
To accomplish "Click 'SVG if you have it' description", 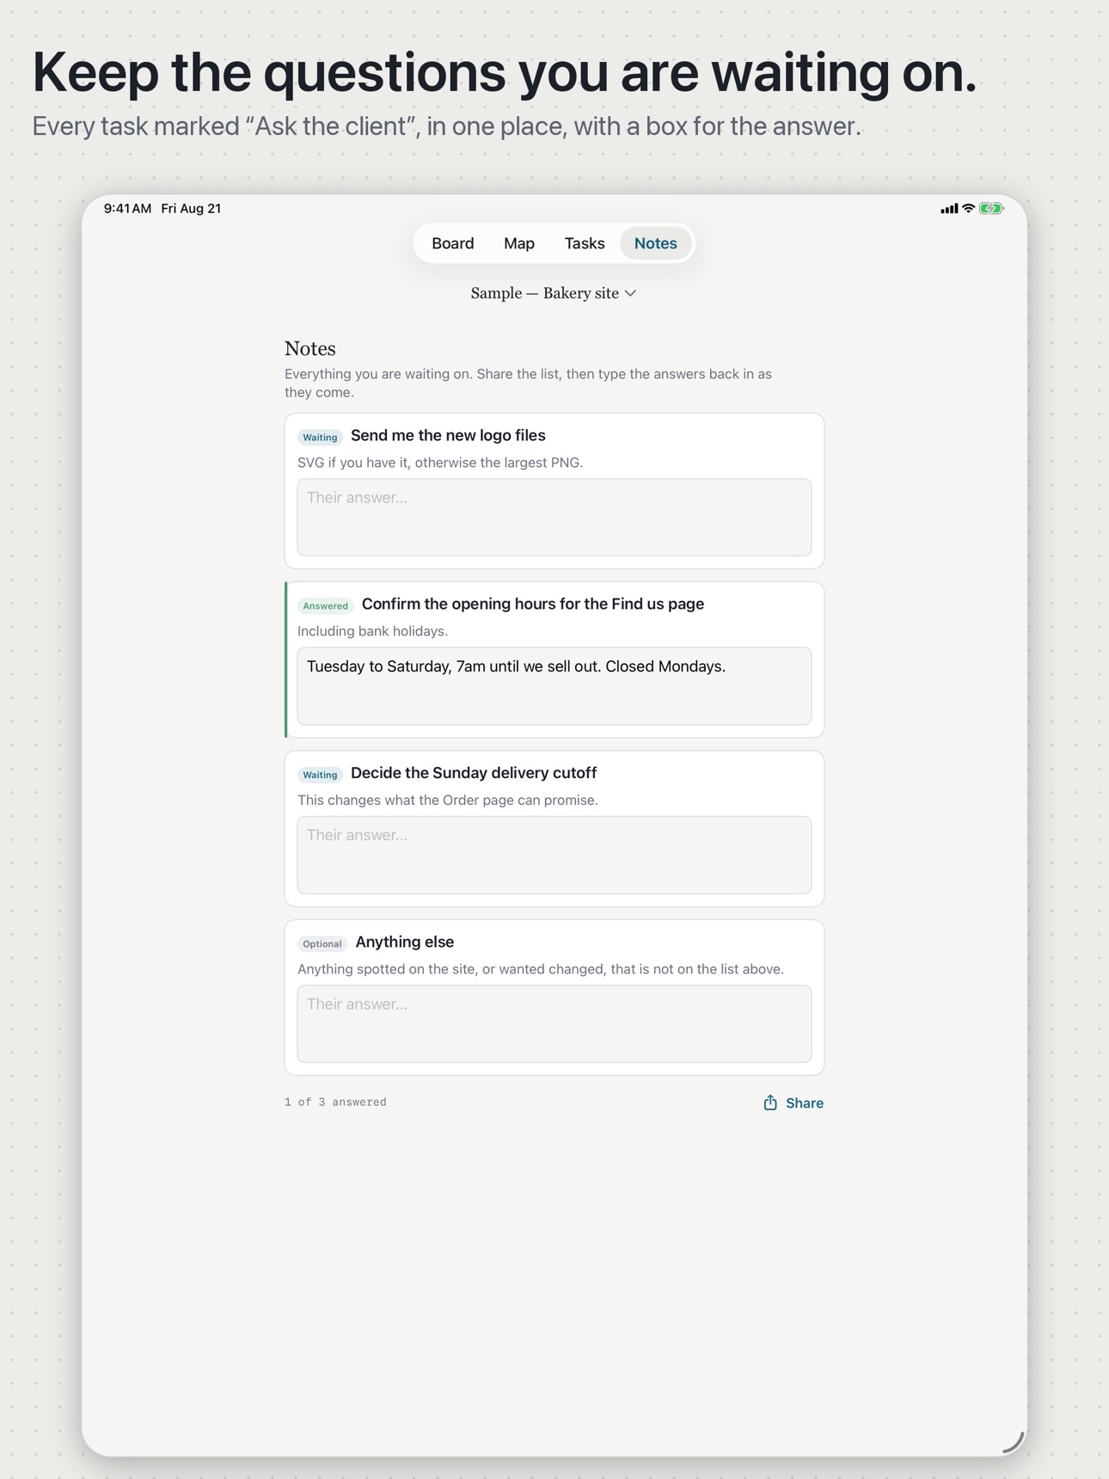I will pyautogui.click(x=440, y=463).
